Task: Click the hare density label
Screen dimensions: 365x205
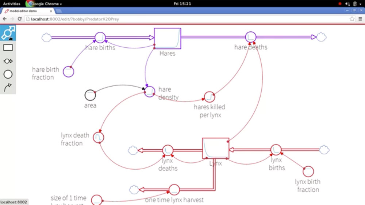Action: pos(168,93)
